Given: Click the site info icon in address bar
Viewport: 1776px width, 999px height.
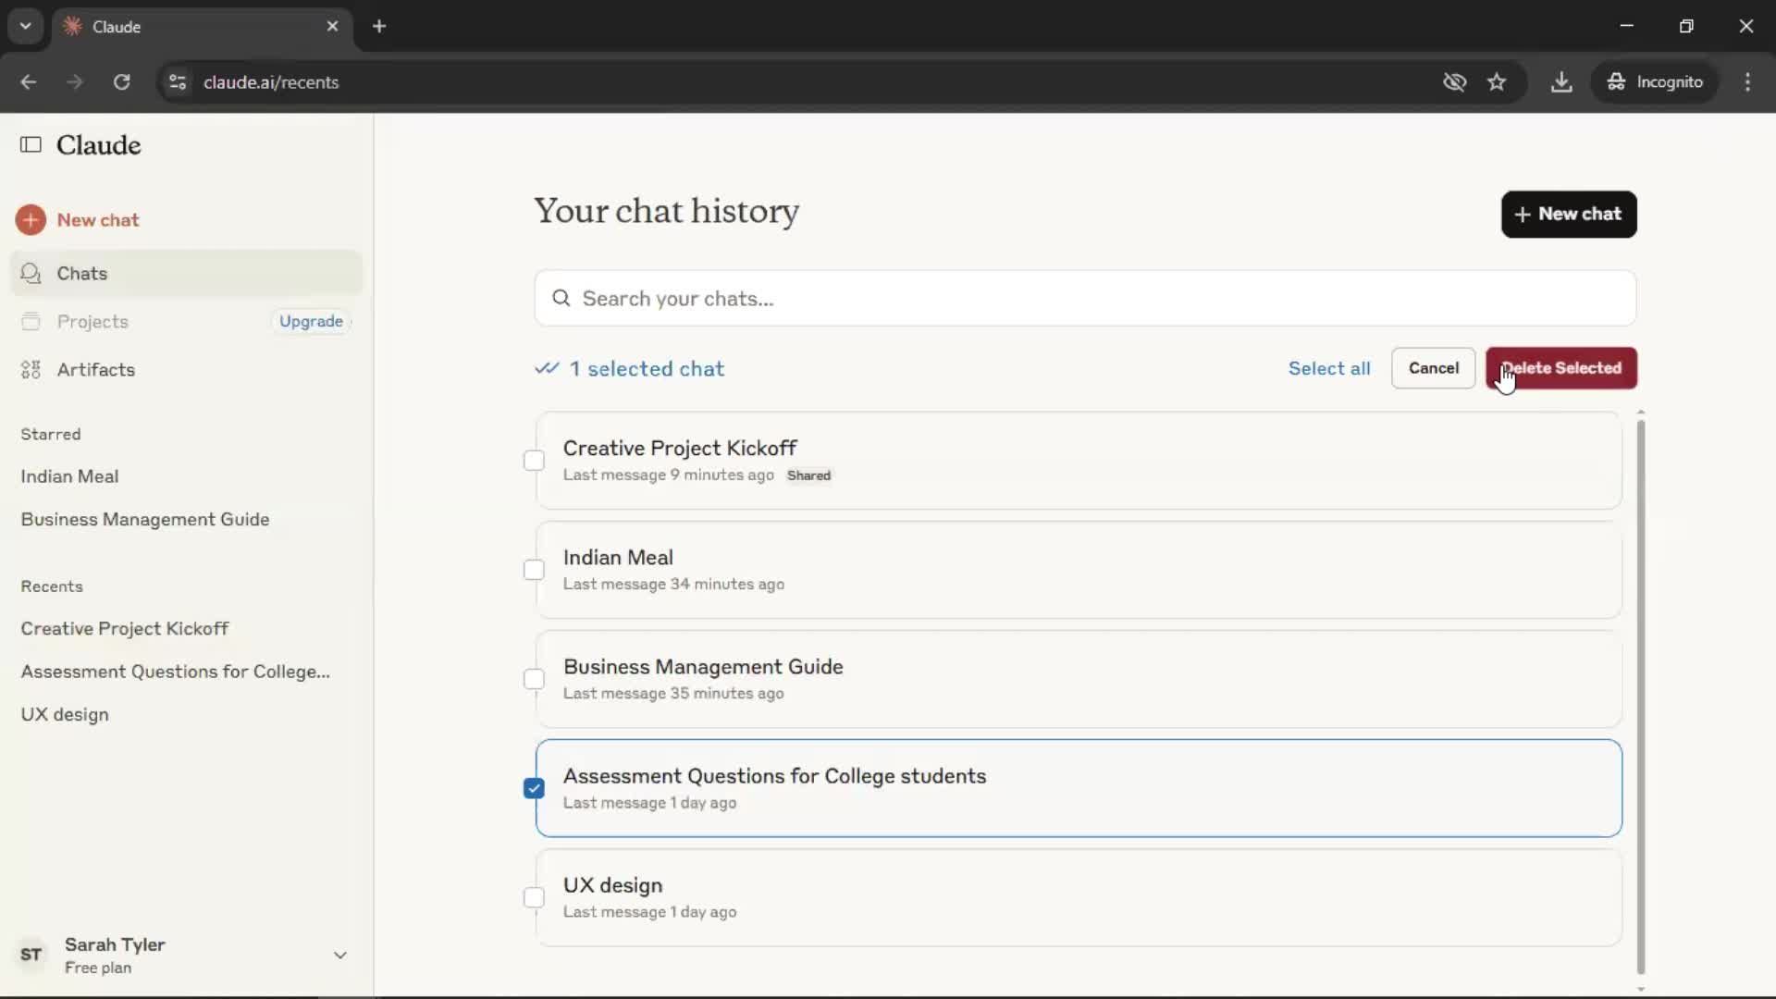Looking at the screenshot, I should click(178, 81).
